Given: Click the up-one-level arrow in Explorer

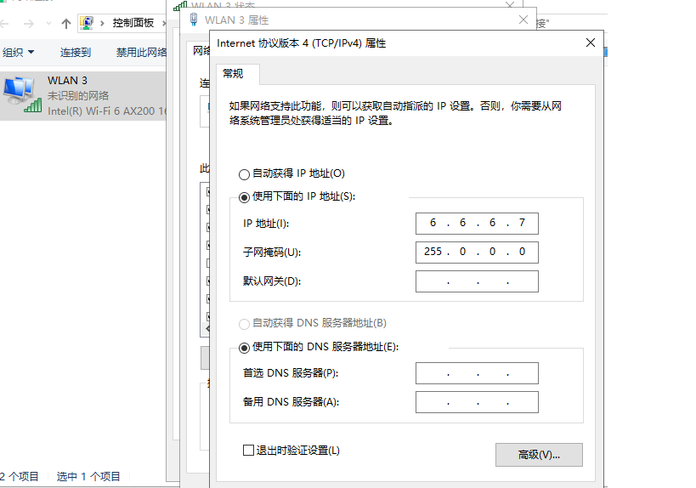Looking at the screenshot, I should pos(65,23).
